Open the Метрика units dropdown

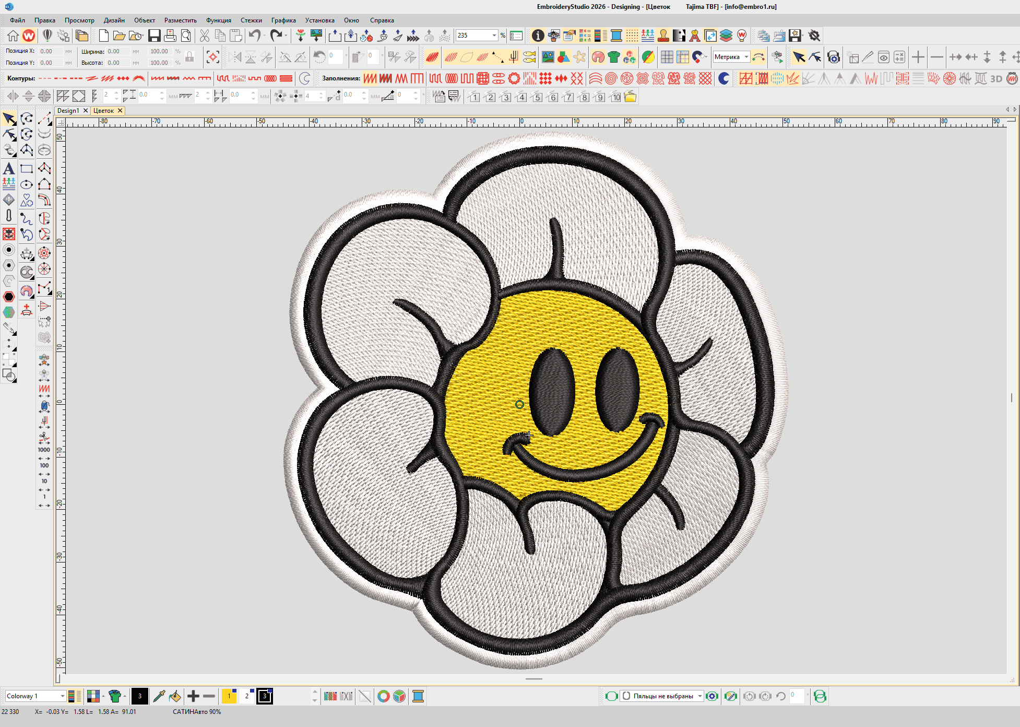point(746,57)
